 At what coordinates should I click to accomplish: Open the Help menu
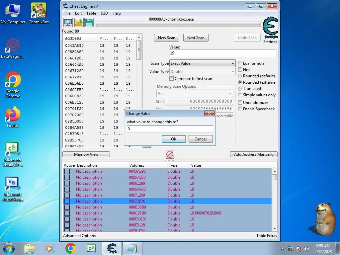117,13
